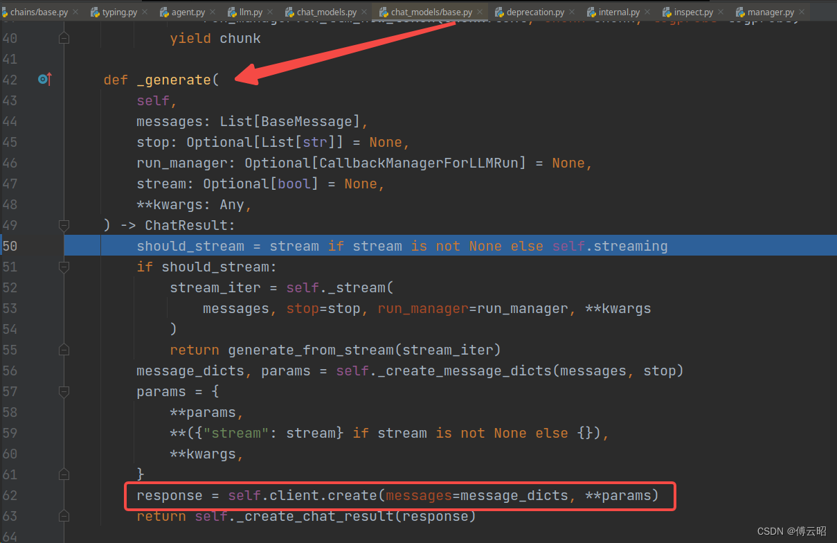Click Optional[bool] on line 47
This screenshot has width=837, height=543.
(261, 184)
